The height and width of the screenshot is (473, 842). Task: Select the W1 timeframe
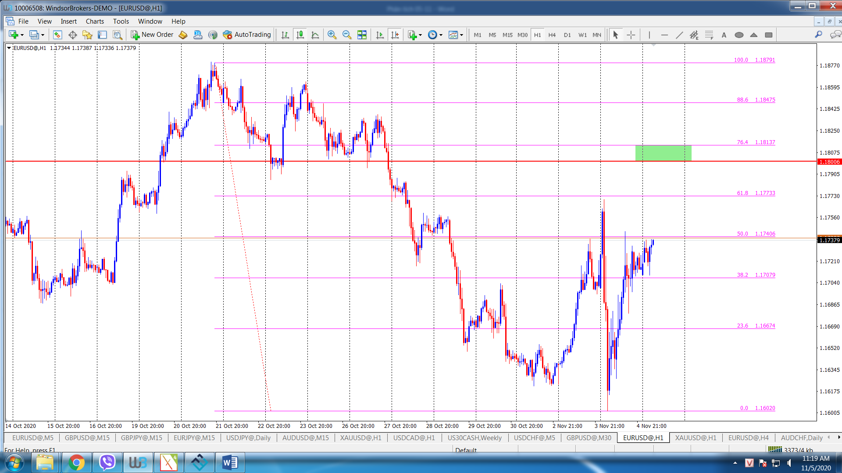point(582,35)
